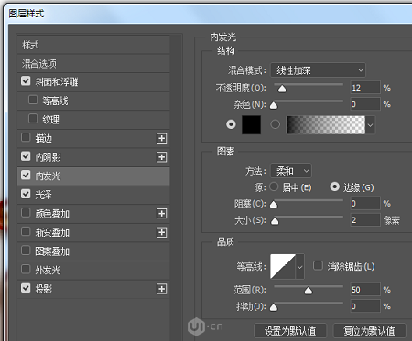Add another 描边 effect with plus icon
This screenshot has width=412, height=341.
tap(161, 138)
